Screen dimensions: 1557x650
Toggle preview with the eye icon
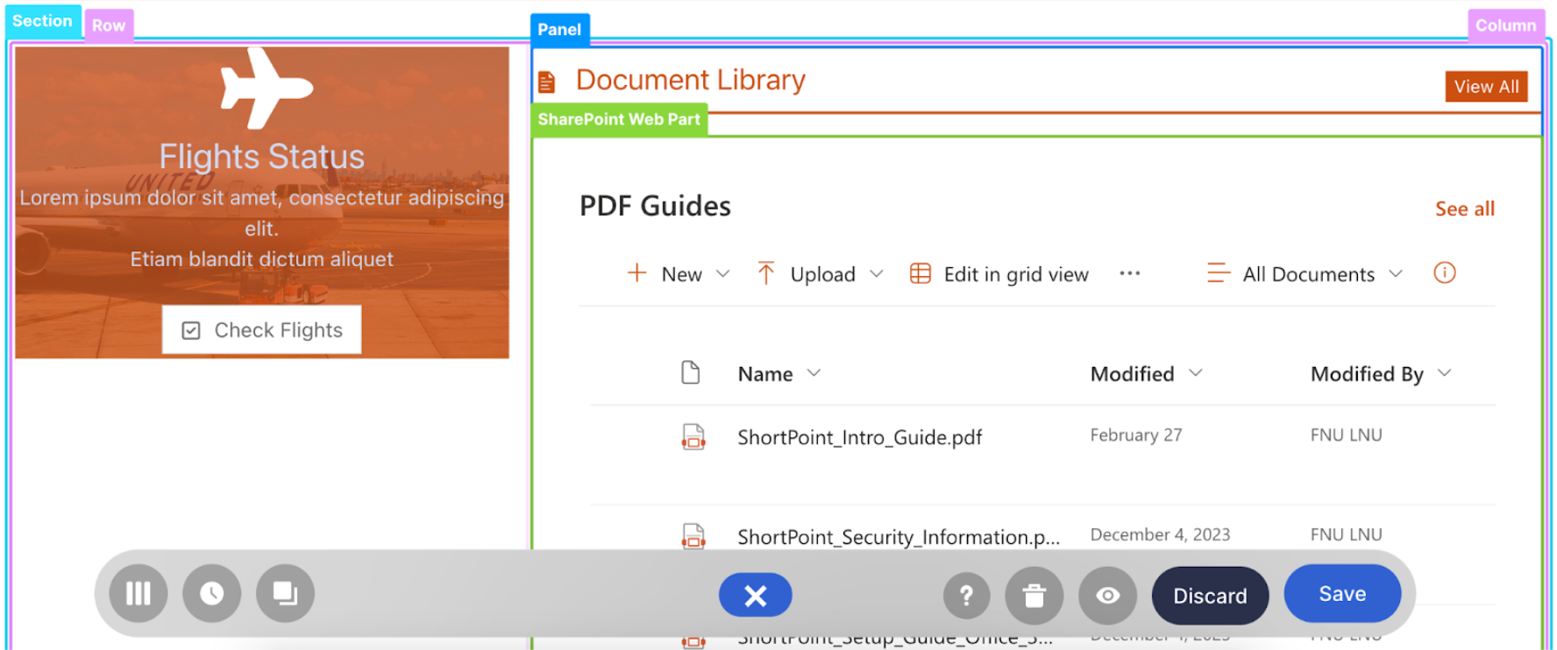click(1108, 596)
